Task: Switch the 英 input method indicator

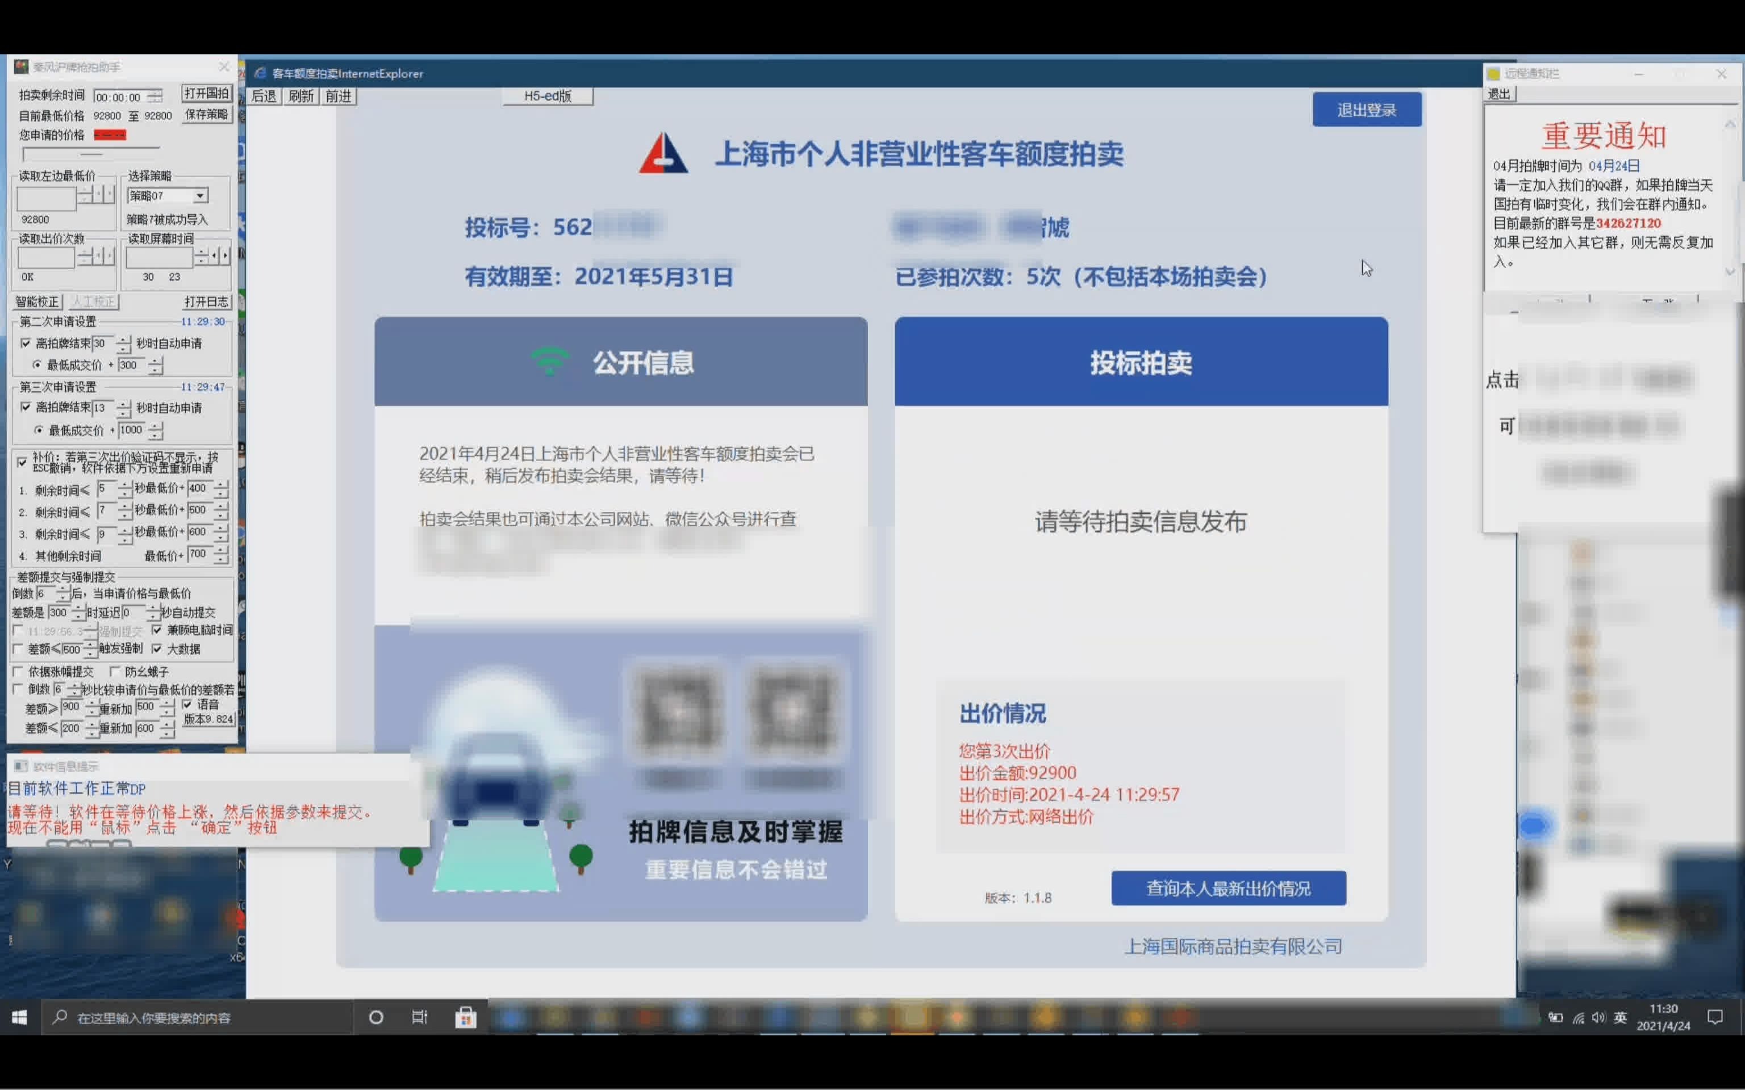Action: [x=1620, y=1017]
